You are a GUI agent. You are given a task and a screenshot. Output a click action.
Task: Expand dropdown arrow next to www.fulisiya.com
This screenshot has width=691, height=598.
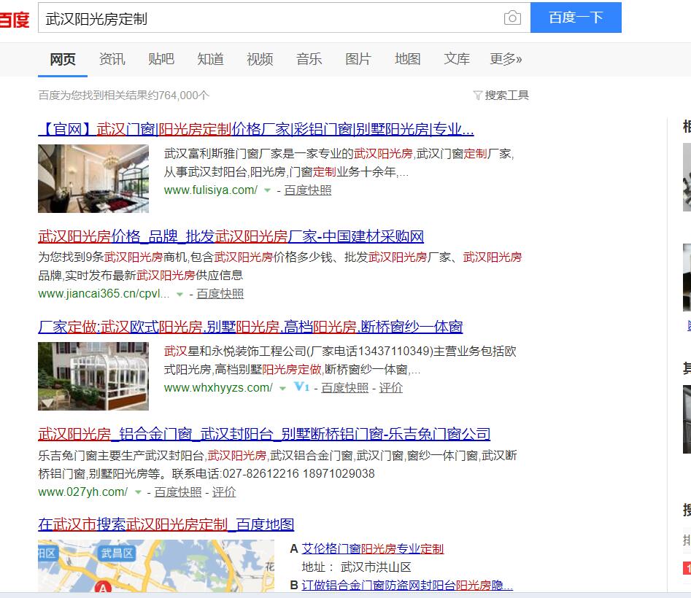pos(267,190)
